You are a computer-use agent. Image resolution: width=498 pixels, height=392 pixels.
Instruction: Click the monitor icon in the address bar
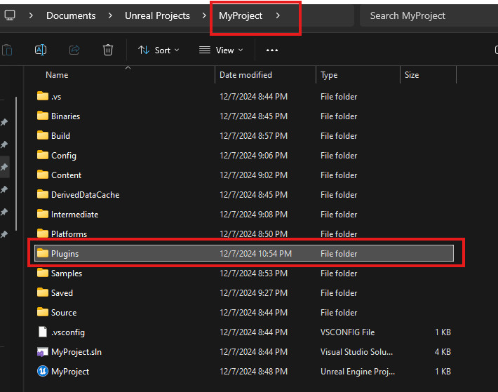[10, 15]
